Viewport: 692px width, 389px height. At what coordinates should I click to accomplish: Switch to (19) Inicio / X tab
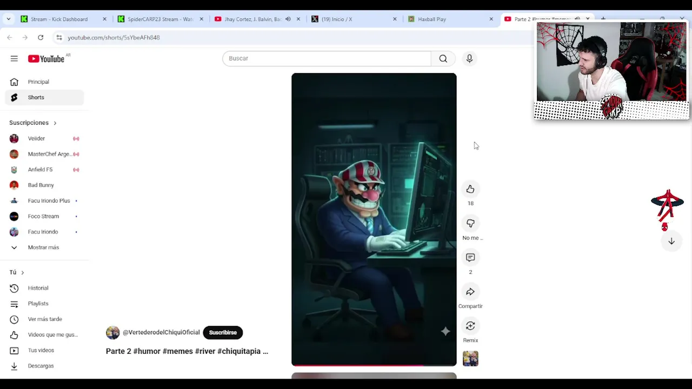pyautogui.click(x=336, y=19)
